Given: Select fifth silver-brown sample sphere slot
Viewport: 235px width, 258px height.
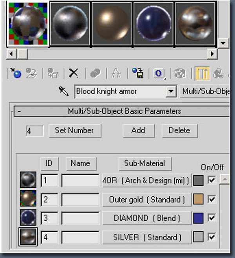Looking at the screenshot, I should coord(195,24).
